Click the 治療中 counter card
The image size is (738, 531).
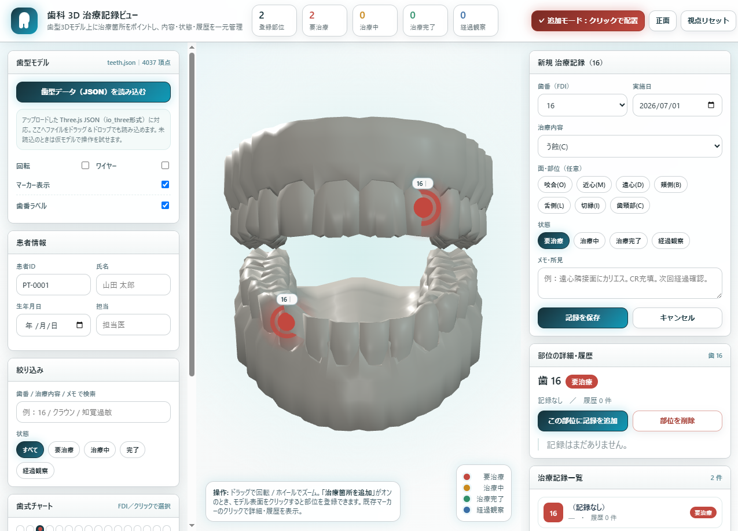375,21
